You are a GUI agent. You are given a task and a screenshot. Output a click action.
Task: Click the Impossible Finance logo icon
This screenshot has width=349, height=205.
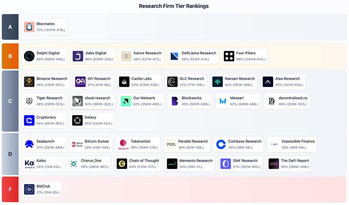pyautogui.click(x=274, y=144)
